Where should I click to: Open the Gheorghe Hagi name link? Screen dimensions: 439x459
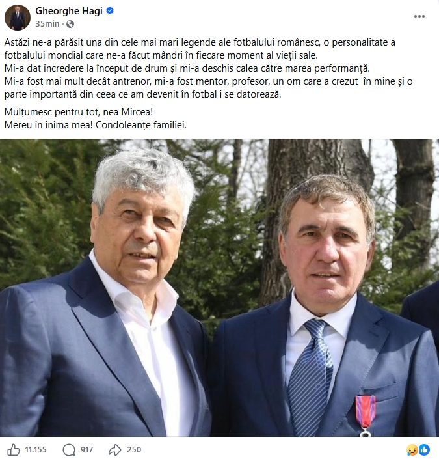click(69, 11)
